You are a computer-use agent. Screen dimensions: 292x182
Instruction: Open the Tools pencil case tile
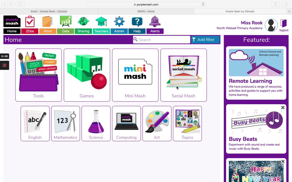[39, 75]
